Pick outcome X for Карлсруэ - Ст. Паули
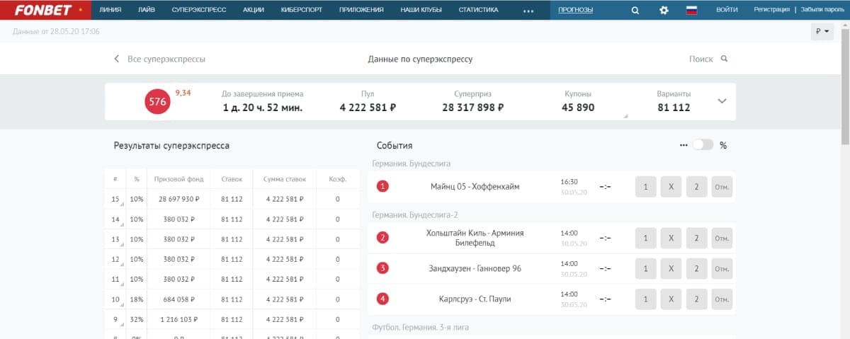Screen dimensions: 850x339 coord(671,299)
